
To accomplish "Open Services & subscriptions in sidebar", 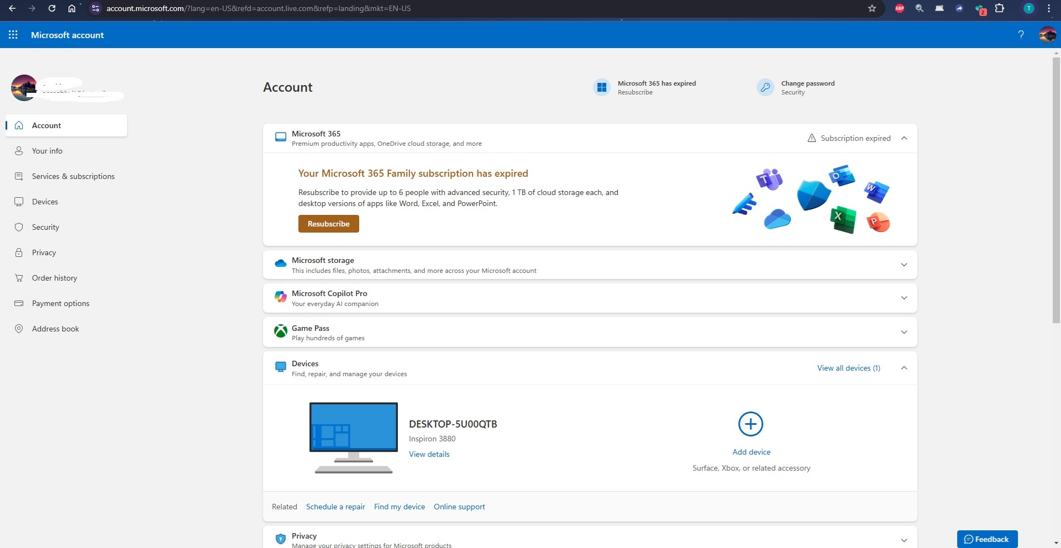I will tap(66, 176).
